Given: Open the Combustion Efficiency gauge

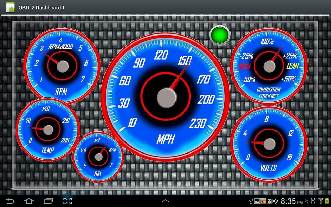Looking at the screenshot, I should (269, 66).
